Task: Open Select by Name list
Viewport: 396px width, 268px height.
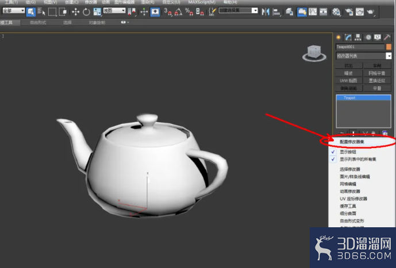Action: click(41, 11)
